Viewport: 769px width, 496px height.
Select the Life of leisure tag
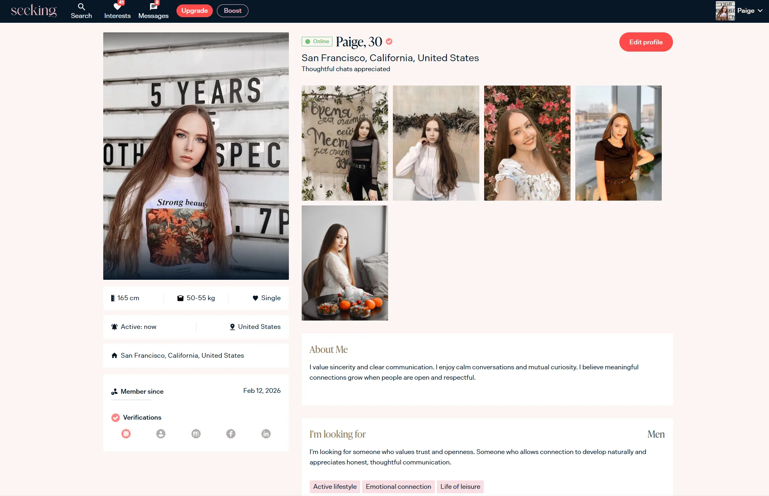tap(460, 486)
